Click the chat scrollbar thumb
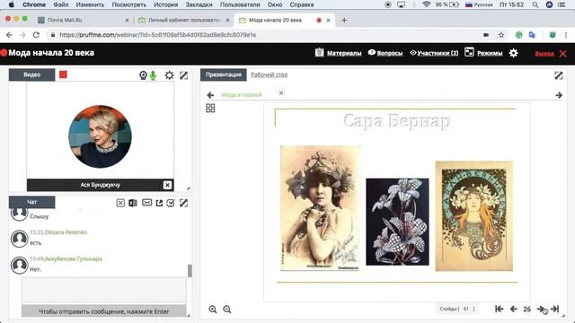Viewport: 575px width, 323px height. pyautogui.click(x=190, y=271)
